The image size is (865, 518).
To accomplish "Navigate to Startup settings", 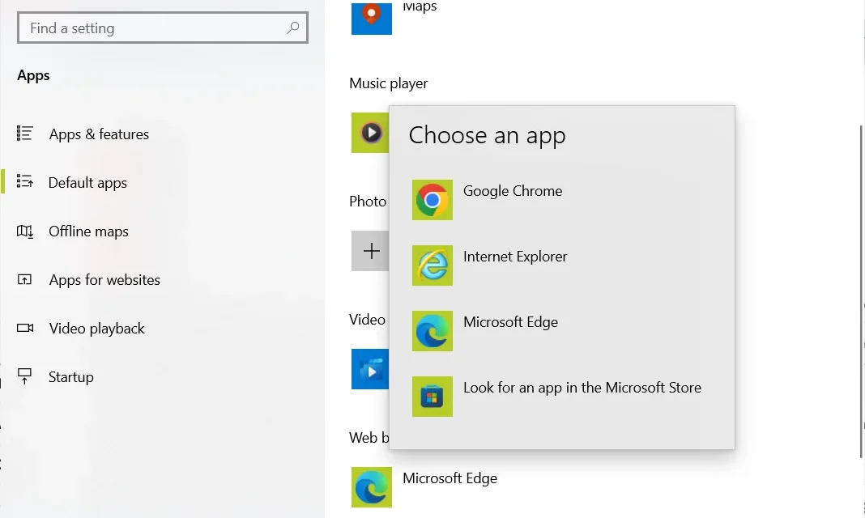I will tap(70, 377).
